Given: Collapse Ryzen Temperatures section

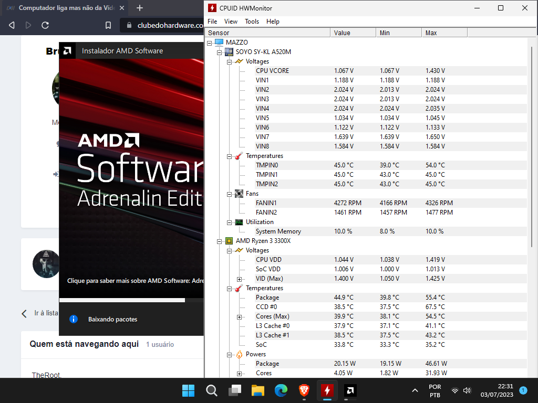Looking at the screenshot, I should click(229, 289).
